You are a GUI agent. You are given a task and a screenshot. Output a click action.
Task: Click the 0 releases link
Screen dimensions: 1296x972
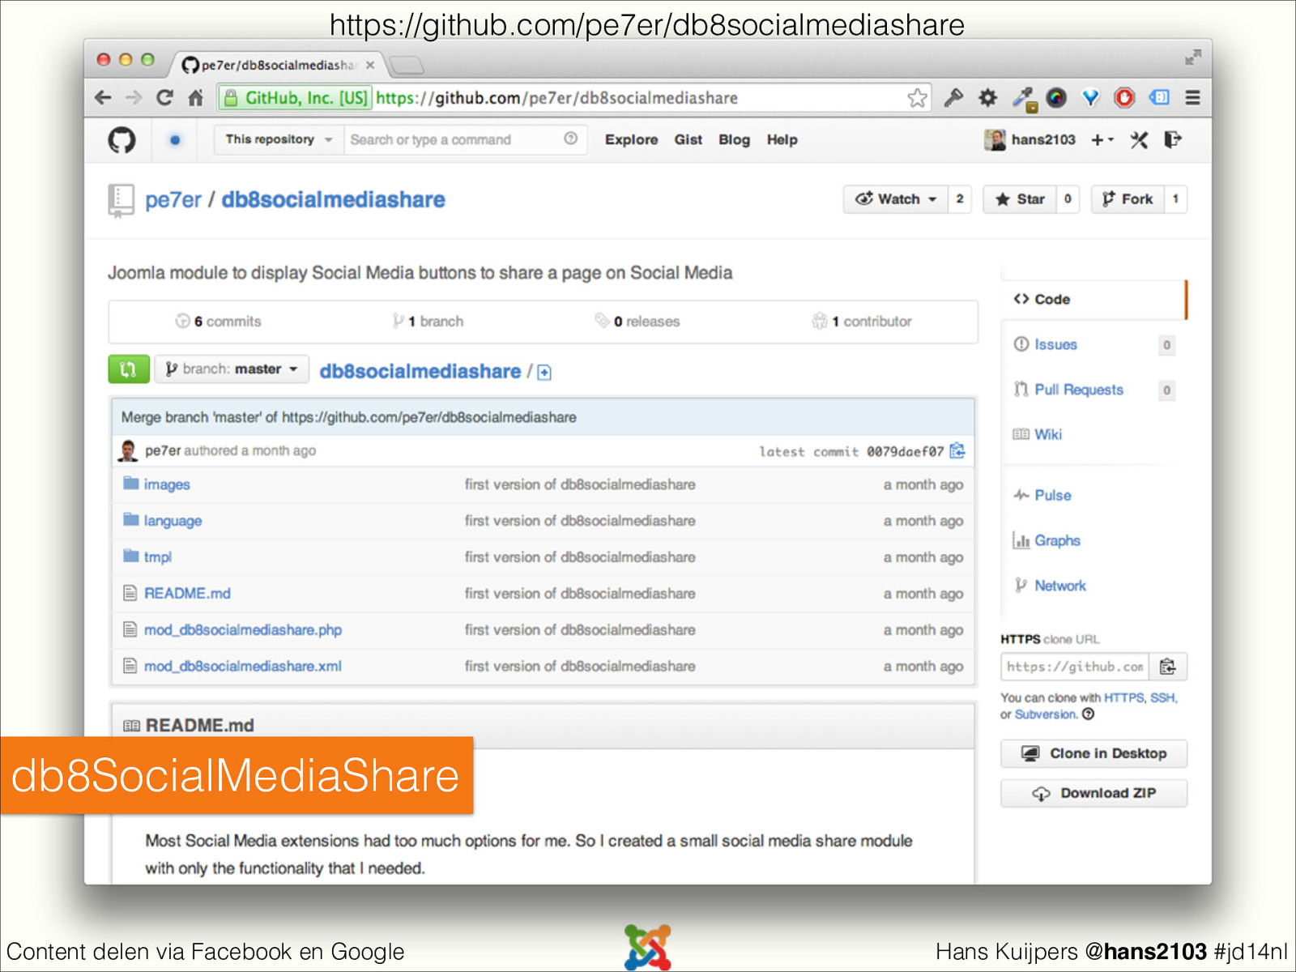click(x=637, y=322)
